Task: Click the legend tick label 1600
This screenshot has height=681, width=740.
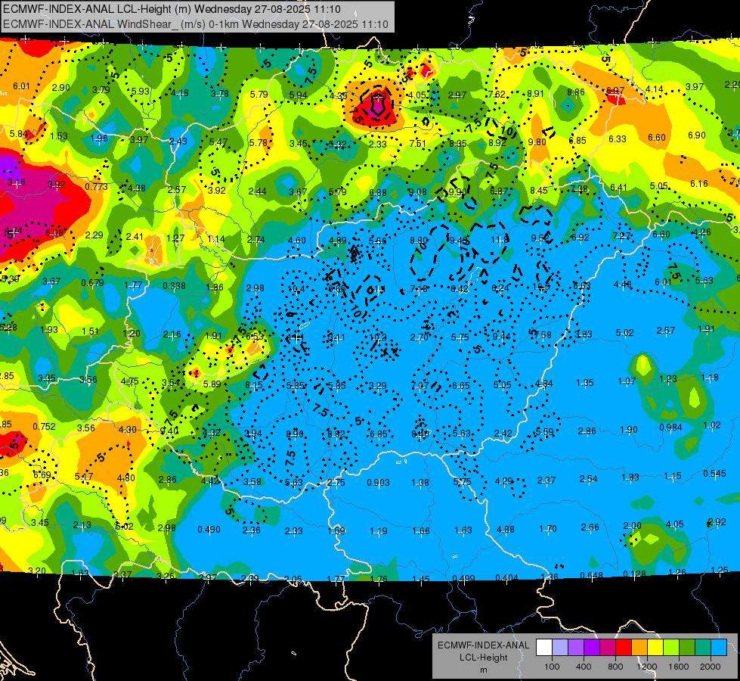Action: point(679,667)
